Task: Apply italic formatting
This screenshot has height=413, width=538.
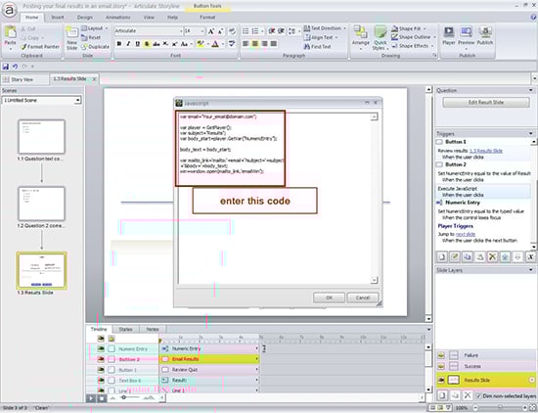Action: [128, 44]
